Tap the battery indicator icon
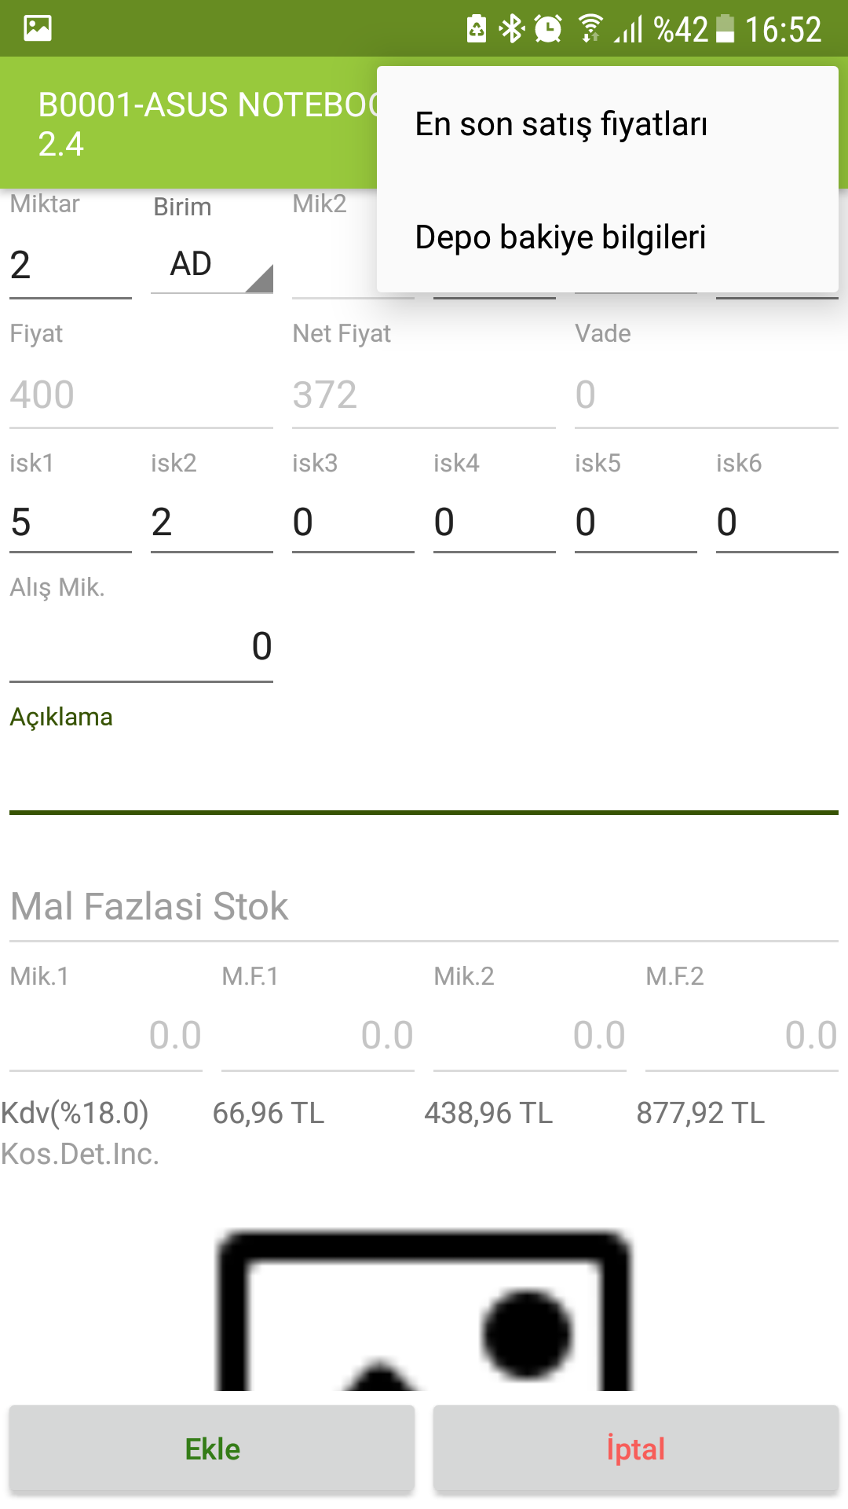Image resolution: width=848 pixels, height=1509 pixels. tap(725, 28)
